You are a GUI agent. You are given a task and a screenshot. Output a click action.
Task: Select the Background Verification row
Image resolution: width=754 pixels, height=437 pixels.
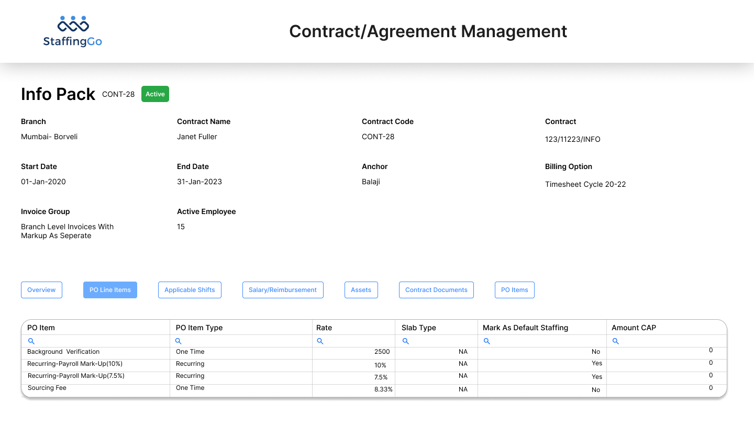point(63,352)
